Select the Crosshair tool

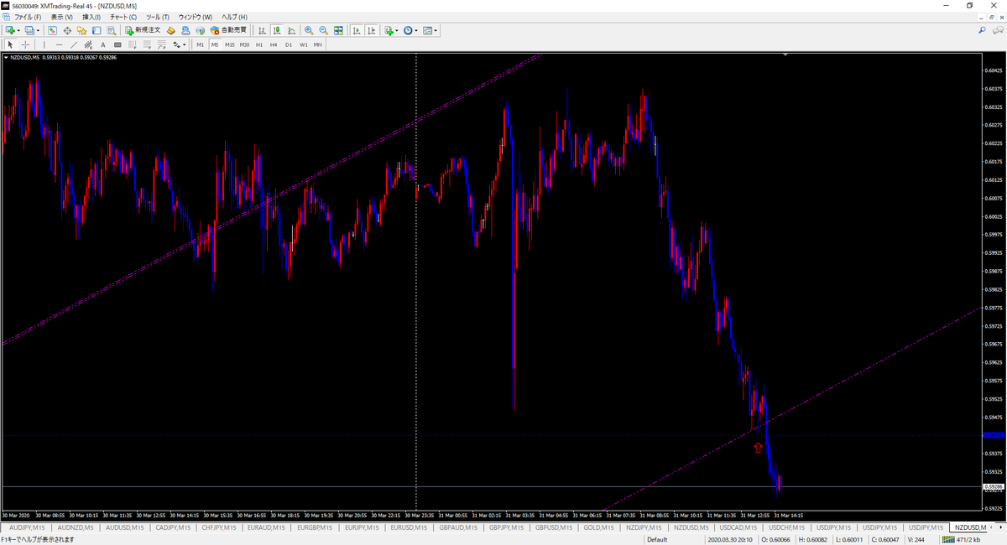pos(26,44)
